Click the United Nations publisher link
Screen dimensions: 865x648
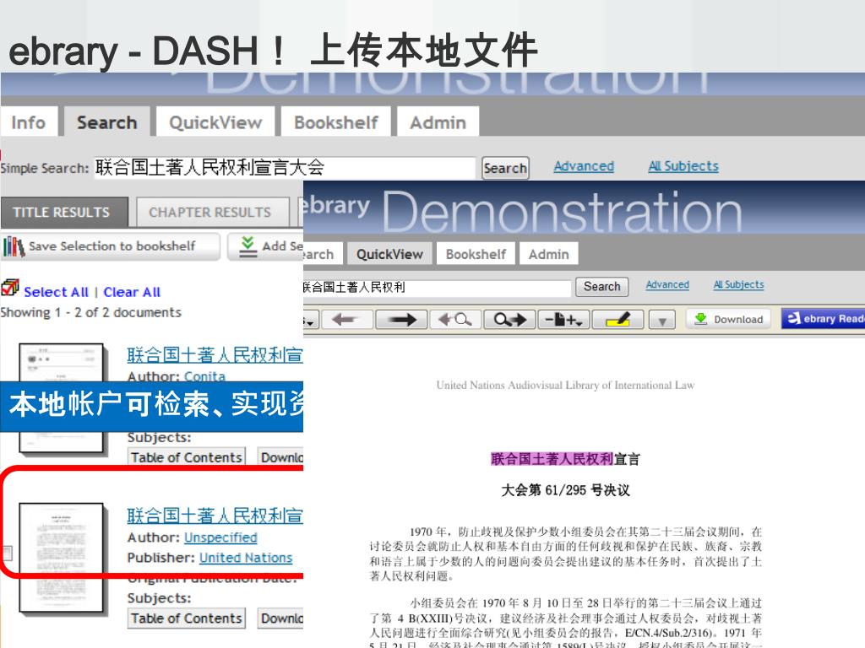[246, 558]
